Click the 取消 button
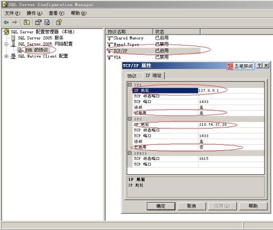This screenshot has width=273, height=230. pyautogui.click(x=192, y=206)
